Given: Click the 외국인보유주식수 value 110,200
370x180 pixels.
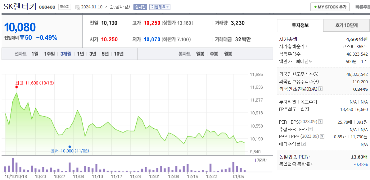Looking at the screenshot, I should [x=360, y=82].
